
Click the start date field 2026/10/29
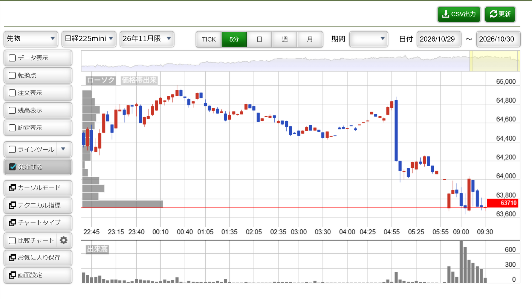click(x=439, y=39)
